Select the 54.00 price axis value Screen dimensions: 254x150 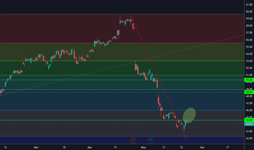pyautogui.click(x=249, y=54)
